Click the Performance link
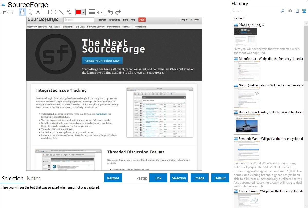Screen dimensions: 308x208 click(113, 27)
